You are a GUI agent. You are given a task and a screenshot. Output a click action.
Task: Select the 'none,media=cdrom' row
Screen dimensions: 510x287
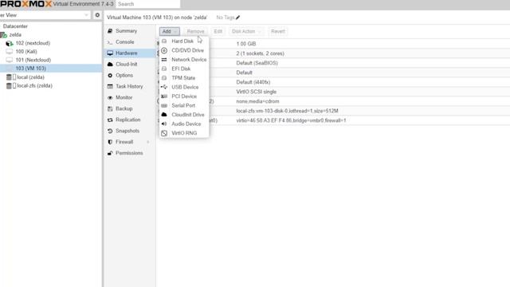click(x=333, y=101)
